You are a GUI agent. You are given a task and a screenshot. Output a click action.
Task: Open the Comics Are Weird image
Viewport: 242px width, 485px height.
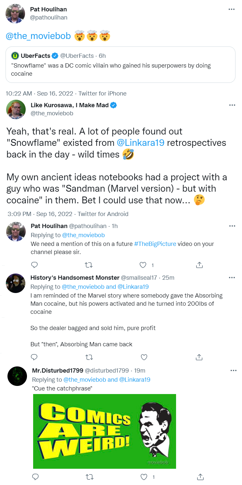coord(105,431)
